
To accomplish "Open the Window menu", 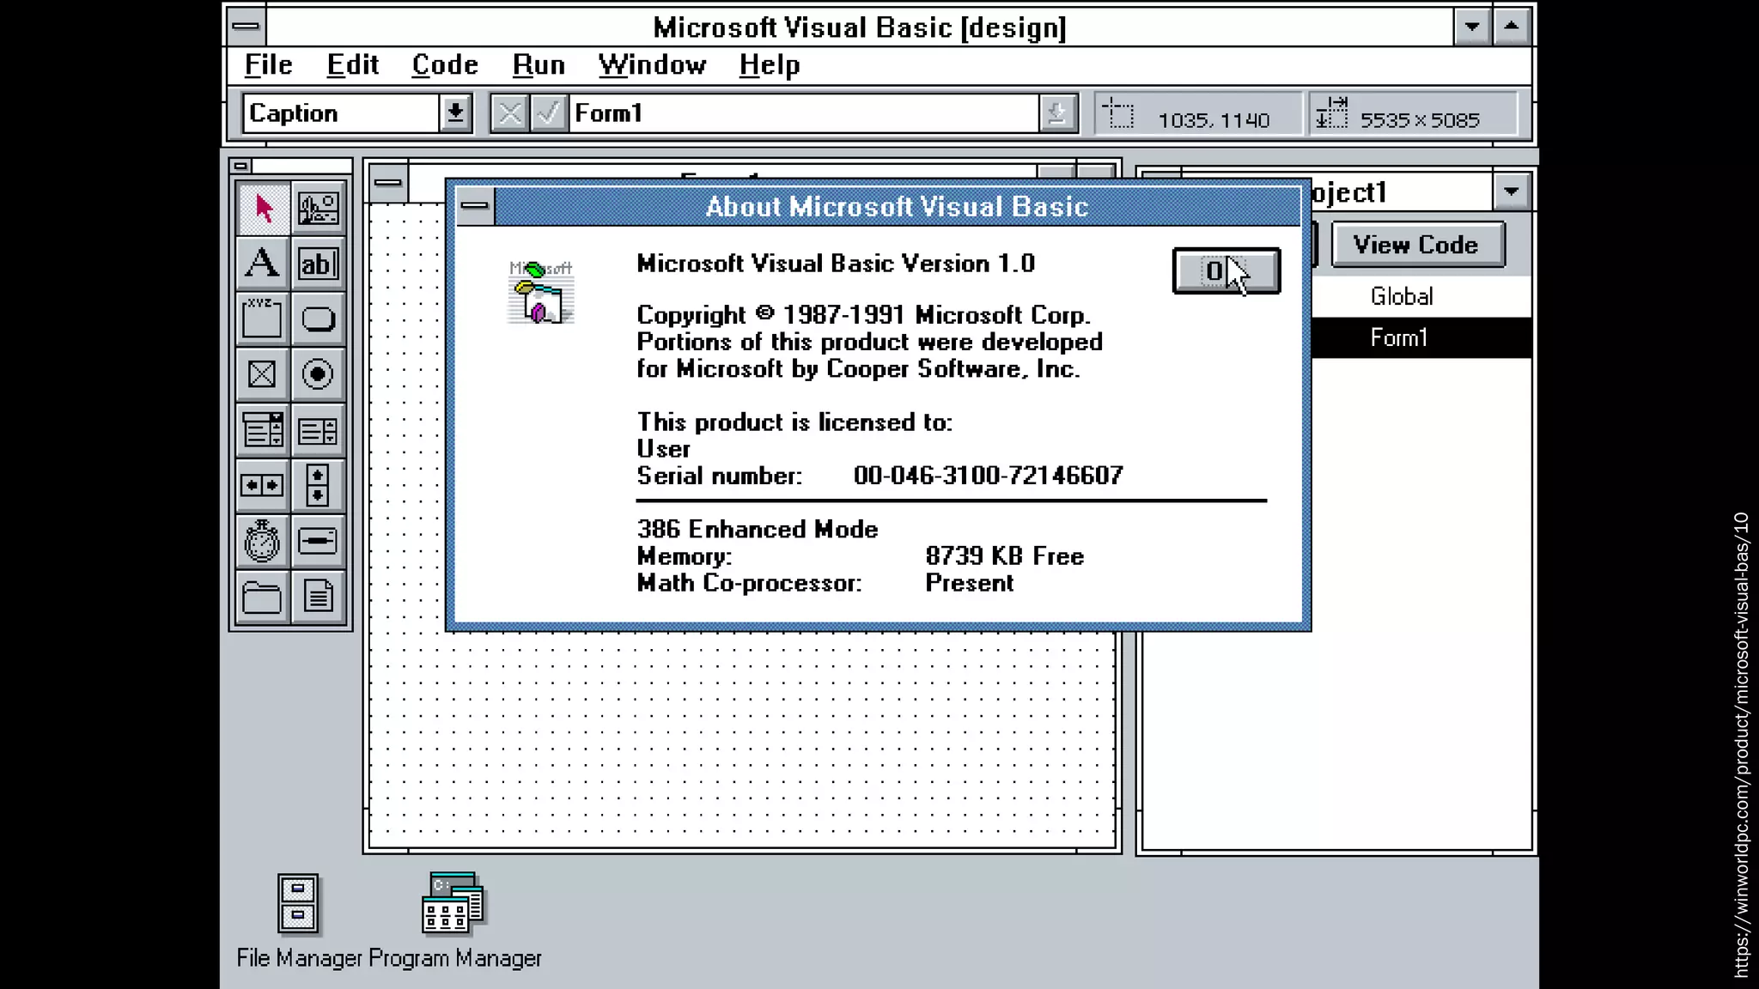I will 652,65.
